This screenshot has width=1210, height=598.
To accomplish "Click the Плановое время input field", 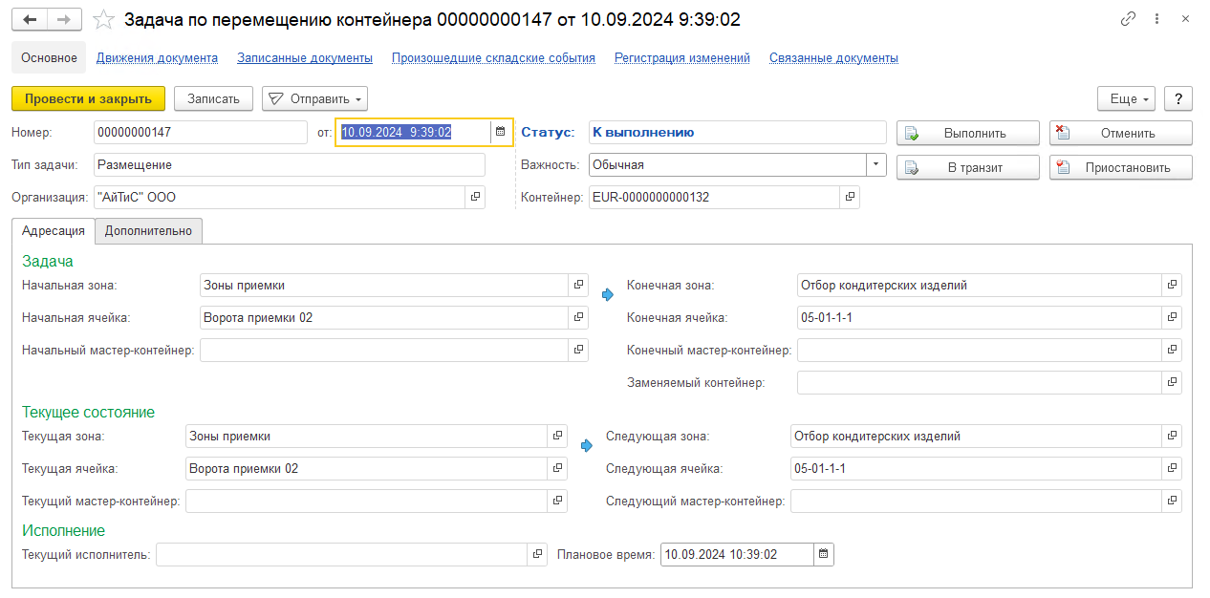I will tap(737, 554).
